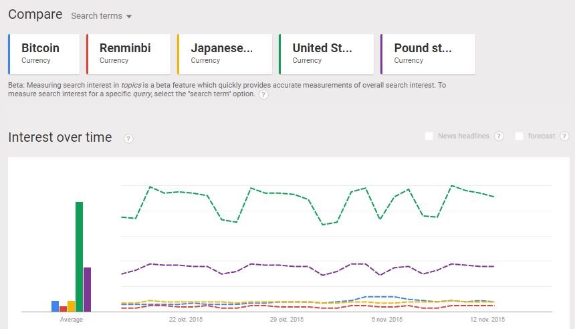Click the purple average bar
The width and height of the screenshot is (575, 329).
click(87, 290)
